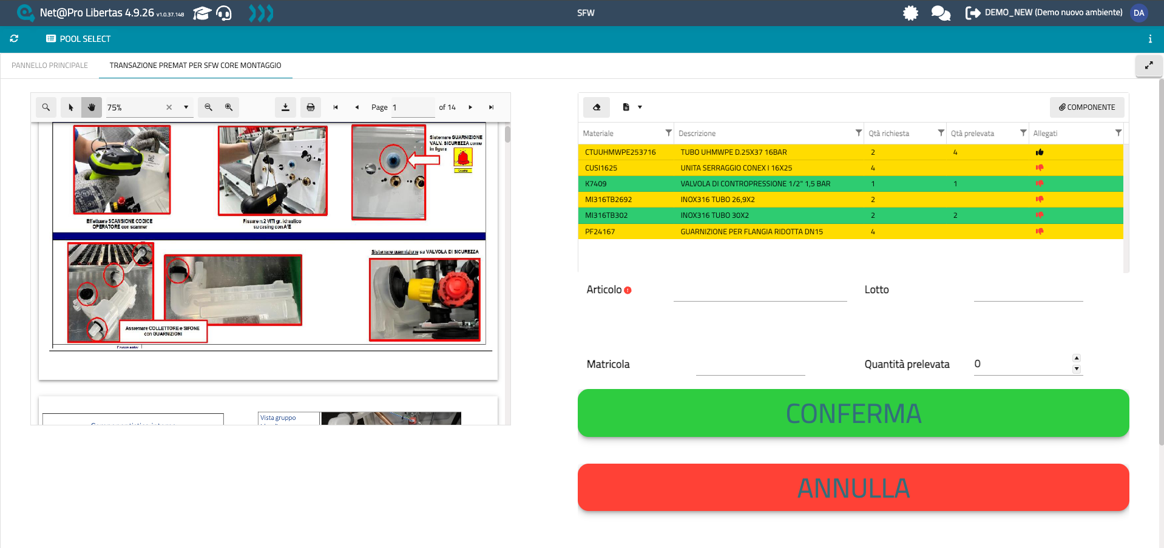Click the eraser clear icon

(597, 107)
